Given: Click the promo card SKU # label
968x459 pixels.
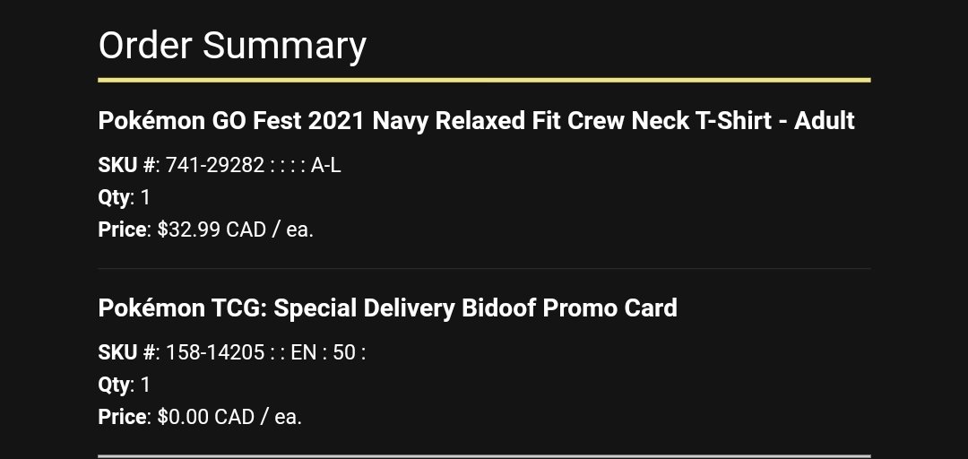Looking at the screenshot, I should coord(126,352).
